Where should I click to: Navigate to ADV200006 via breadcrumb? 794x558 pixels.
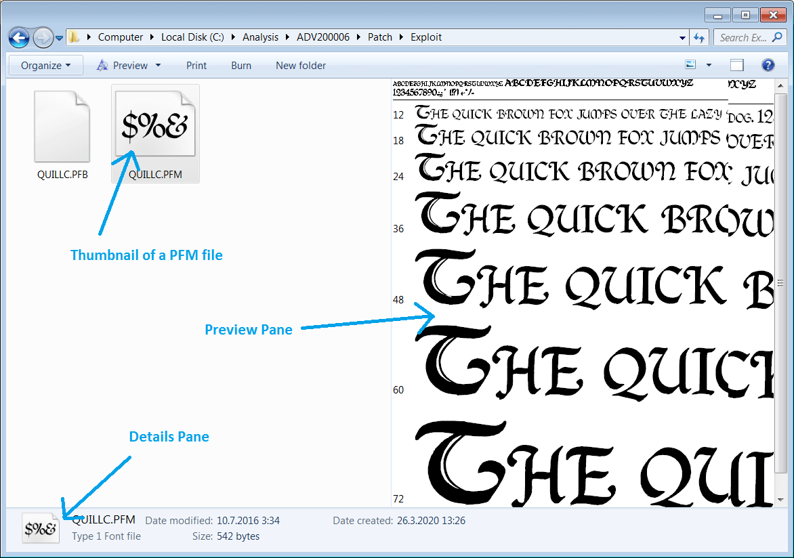tap(323, 37)
